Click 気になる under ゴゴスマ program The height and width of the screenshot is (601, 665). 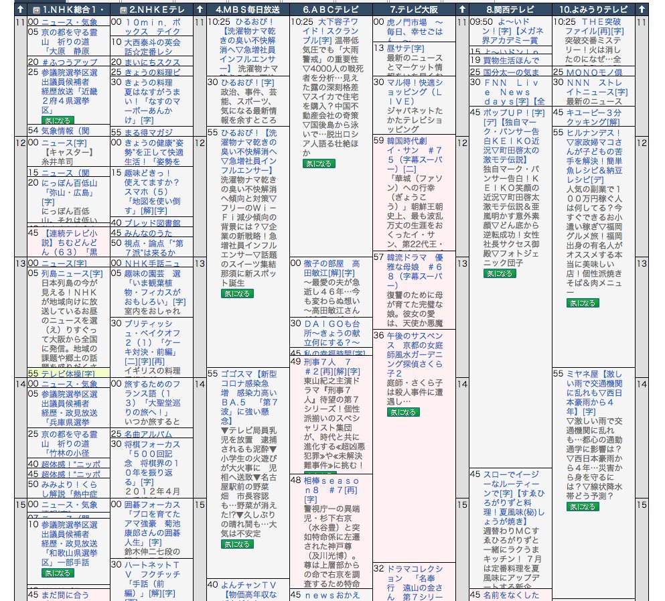tap(236, 544)
